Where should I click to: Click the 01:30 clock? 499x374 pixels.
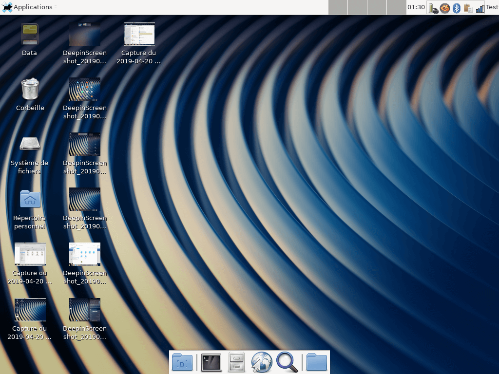(x=416, y=7)
